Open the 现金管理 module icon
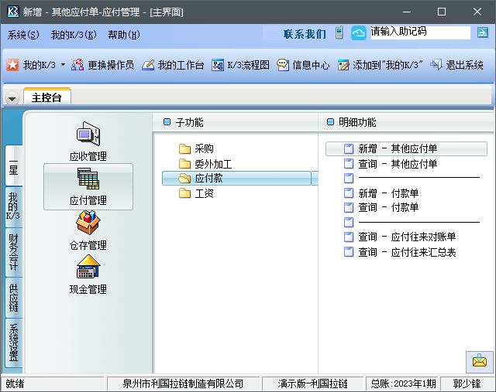This screenshot has height=392, width=496. coord(88,269)
